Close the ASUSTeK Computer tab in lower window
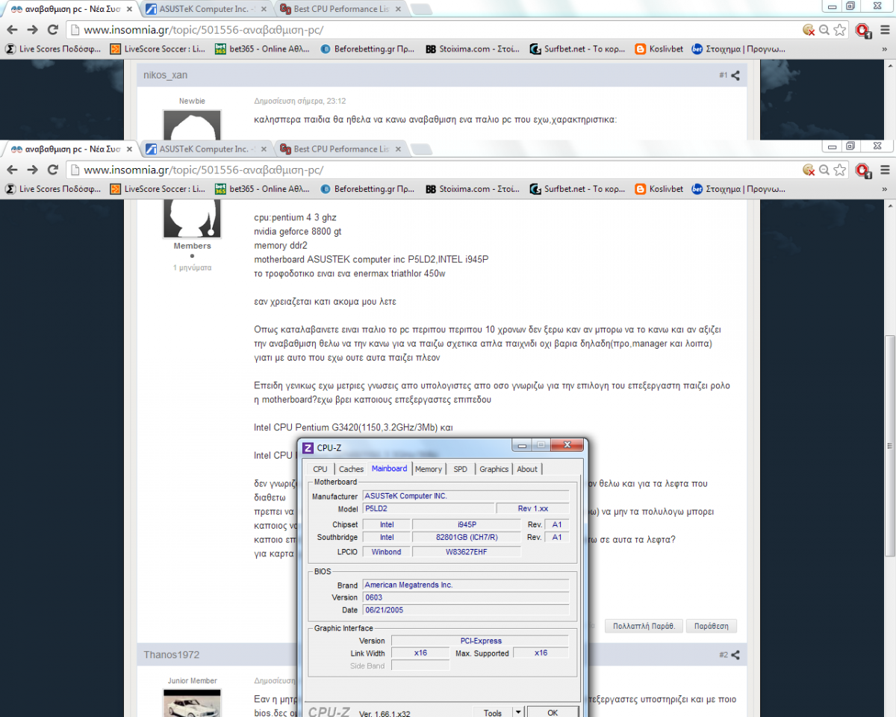896x717 pixels. click(x=264, y=149)
